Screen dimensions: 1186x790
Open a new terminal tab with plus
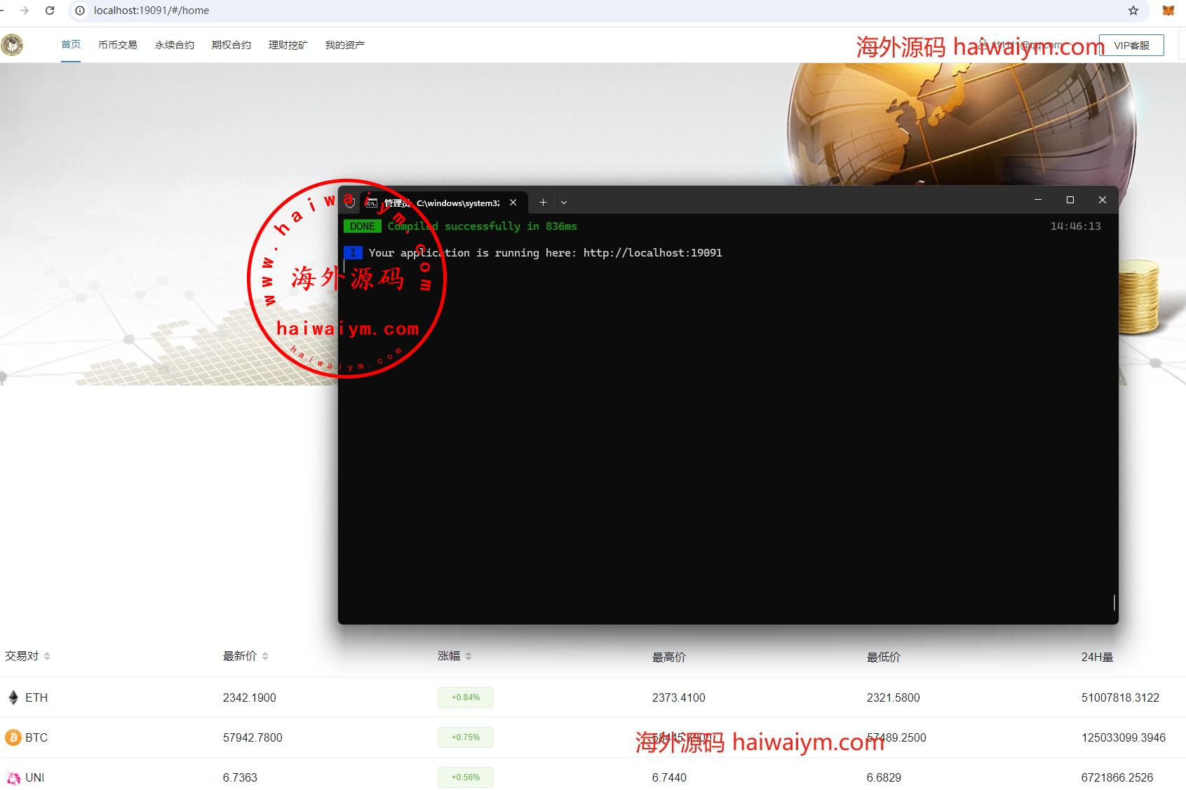pos(543,203)
